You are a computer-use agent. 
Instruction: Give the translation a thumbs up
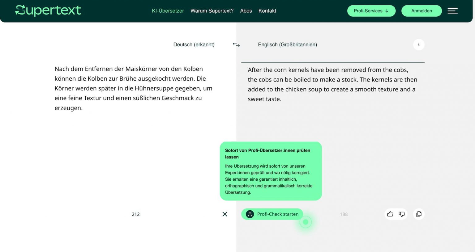(x=390, y=214)
